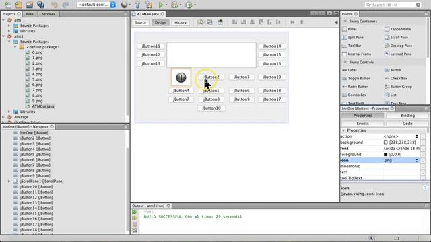Select the ATMGui.java editor tab
The height and width of the screenshot is (242, 431).
point(148,14)
